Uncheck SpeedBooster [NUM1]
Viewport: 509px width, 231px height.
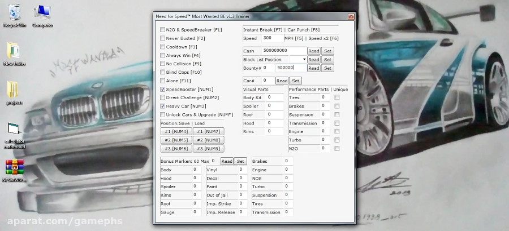click(163, 89)
